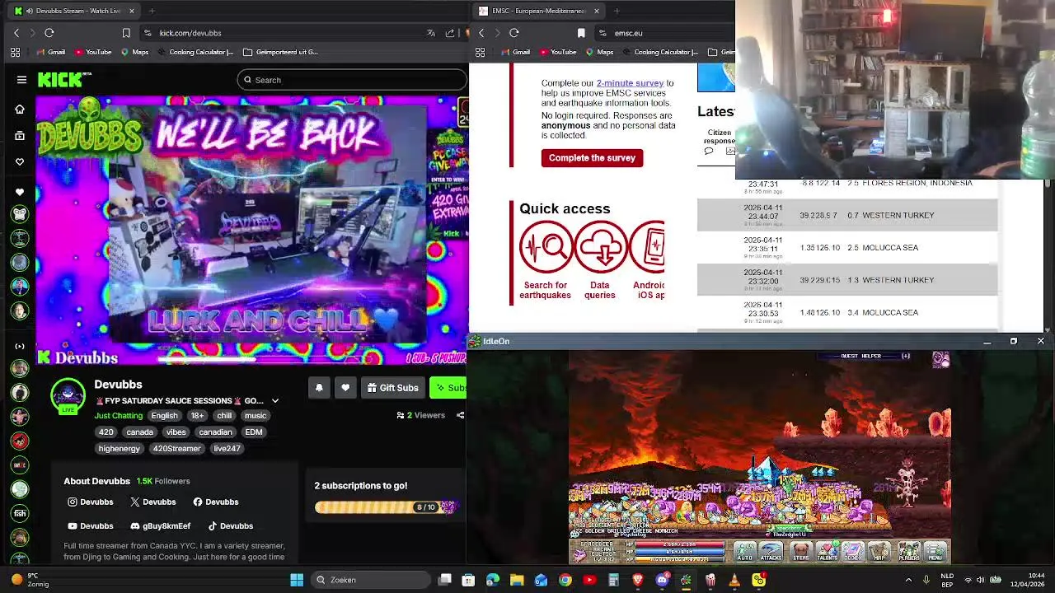The width and height of the screenshot is (1055, 593).
Task: Share the kick.com page via address bar icon
Action: coord(450,33)
